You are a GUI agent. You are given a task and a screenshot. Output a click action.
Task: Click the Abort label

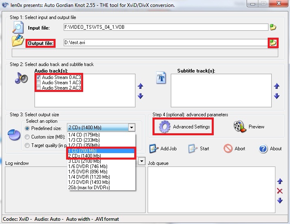pyautogui.click(x=240, y=149)
